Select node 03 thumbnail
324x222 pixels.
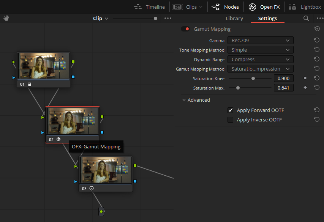pos(106,170)
